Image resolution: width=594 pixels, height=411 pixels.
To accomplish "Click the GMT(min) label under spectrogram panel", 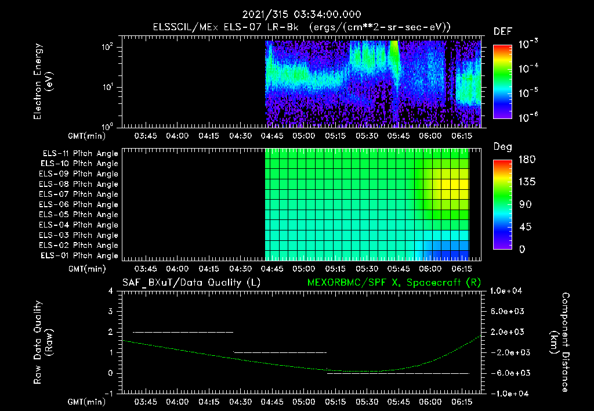I will (87, 136).
